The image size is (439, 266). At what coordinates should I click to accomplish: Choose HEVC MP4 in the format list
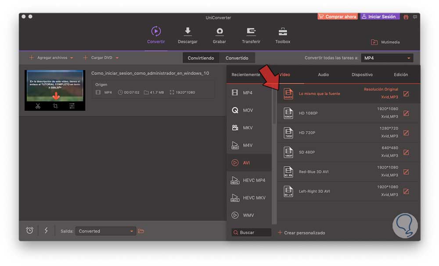249,180
